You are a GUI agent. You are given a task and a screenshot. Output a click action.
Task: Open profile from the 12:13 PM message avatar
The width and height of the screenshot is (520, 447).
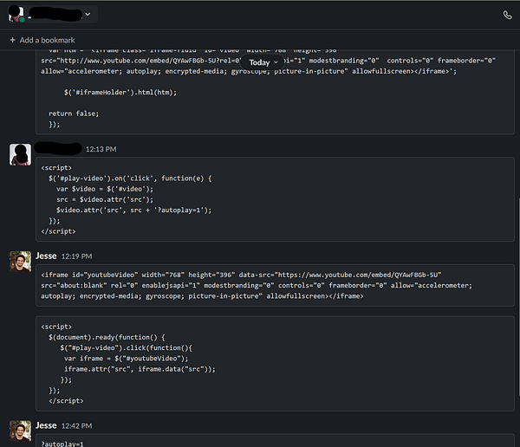pos(21,154)
